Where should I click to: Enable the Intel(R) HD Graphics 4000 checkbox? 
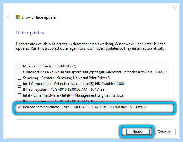click(x=19, y=84)
